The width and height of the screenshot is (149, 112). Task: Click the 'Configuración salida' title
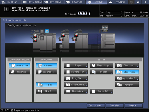(14, 20)
